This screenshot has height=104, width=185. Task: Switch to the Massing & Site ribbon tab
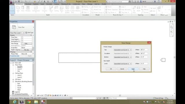(x=66, y=4)
